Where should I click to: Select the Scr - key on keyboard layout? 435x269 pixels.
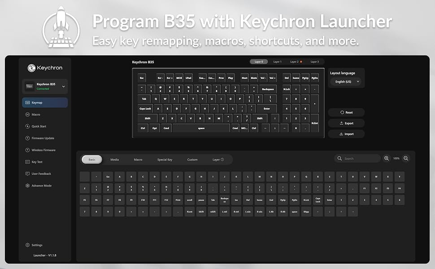161,78
